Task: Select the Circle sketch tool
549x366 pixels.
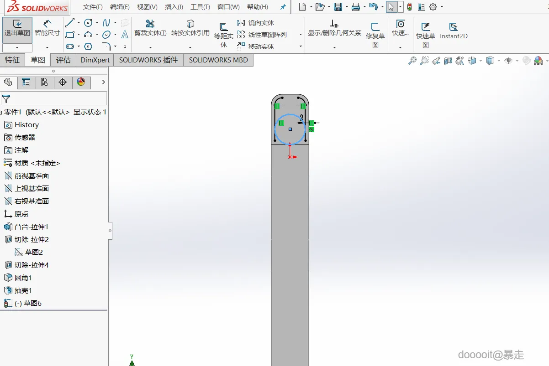Action: pos(89,23)
